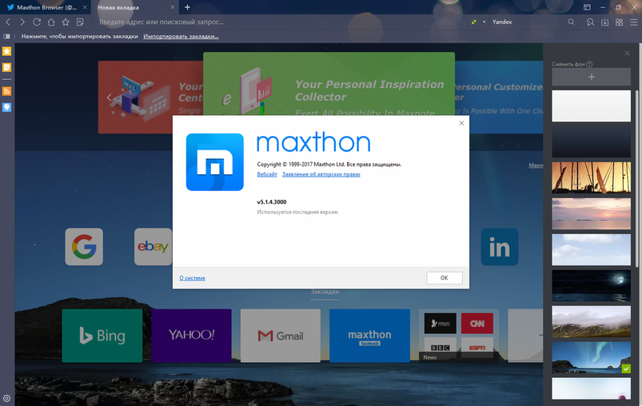Image resolution: width=642 pixels, height=406 pixels.
Task: Open the home page icon
Action: point(51,22)
